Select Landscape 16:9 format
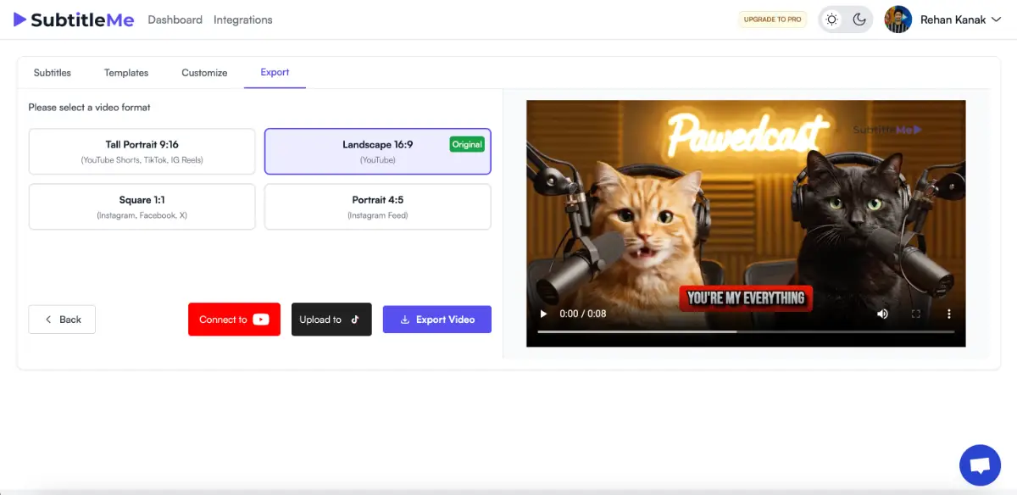Viewport: 1017px width, 495px height. [x=377, y=151]
